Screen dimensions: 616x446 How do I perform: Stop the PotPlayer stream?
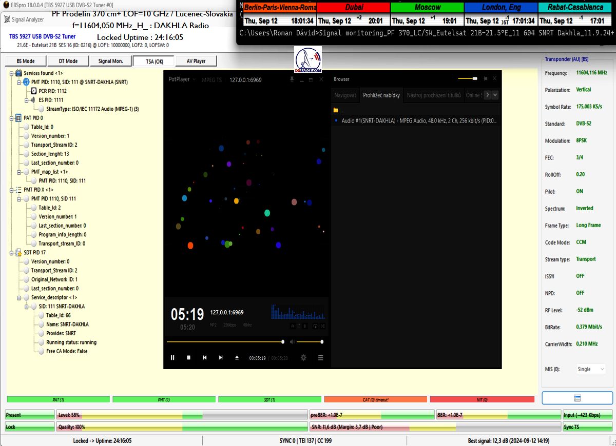tap(188, 358)
